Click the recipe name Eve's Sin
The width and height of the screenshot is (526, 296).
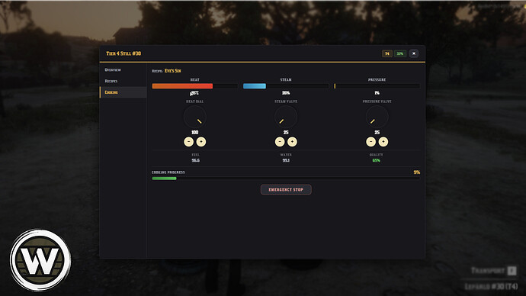(x=173, y=71)
